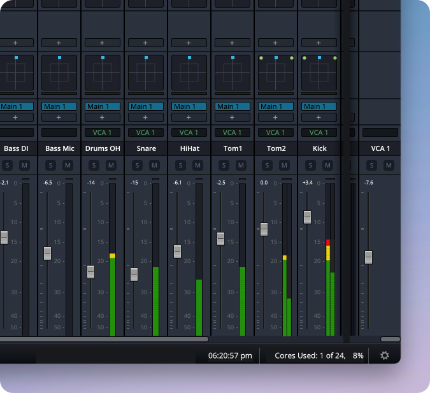Select the VCA 1 strip name label
The height and width of the screenshot is (393, 430).
click(x=380, y=148)
